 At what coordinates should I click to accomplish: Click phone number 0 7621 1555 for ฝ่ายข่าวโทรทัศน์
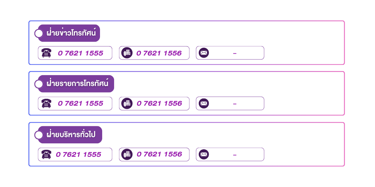pos(81,53)
